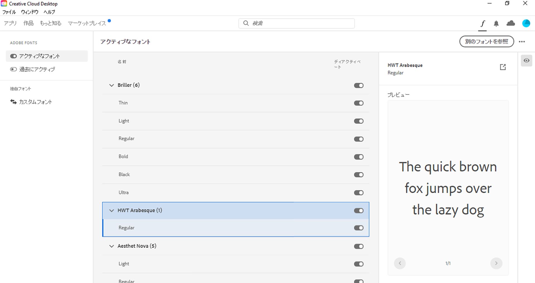Click the 検索 search field
Image resolution: width=535 pixels, height=283 pixels.
pos(297,23)
